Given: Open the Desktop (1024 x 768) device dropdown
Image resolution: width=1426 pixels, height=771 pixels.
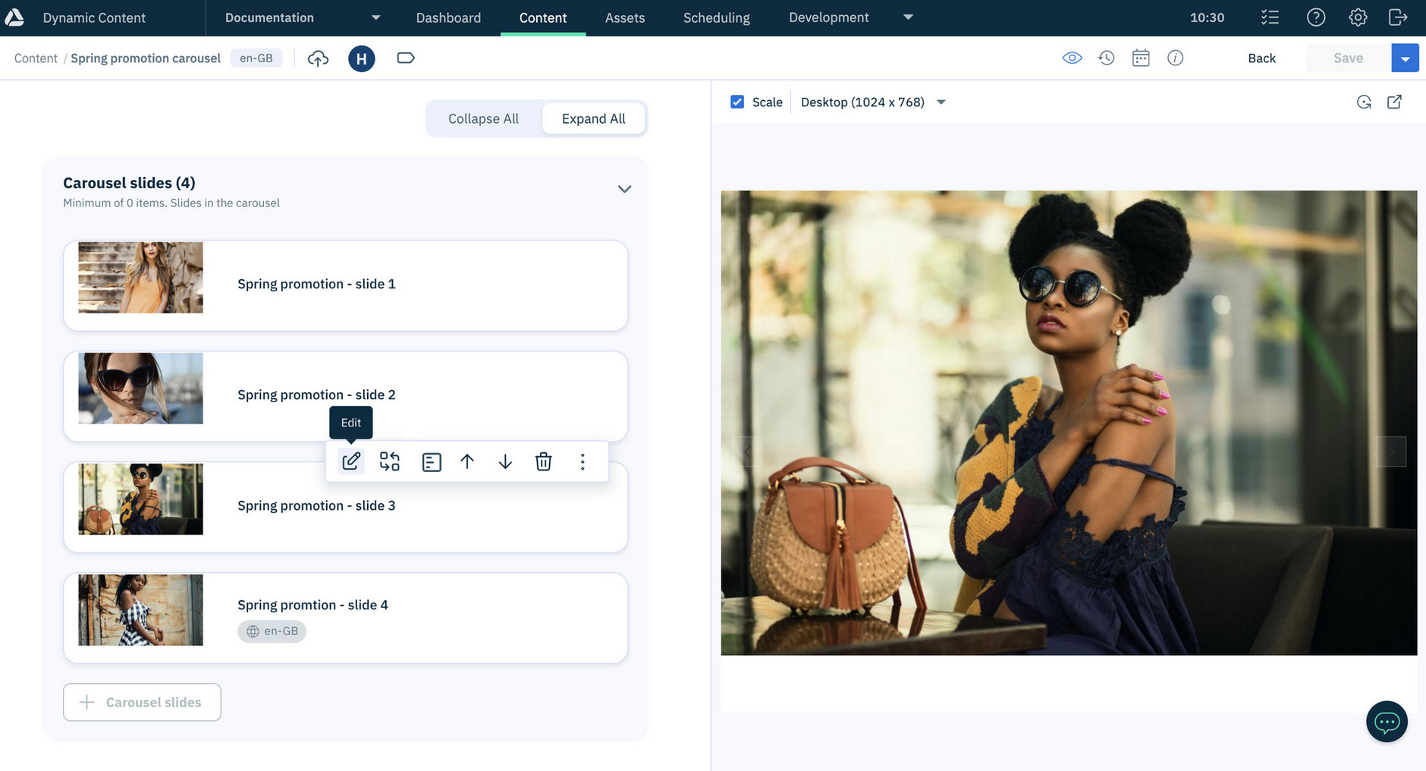Looking at the screenshot, I should (873, 102).
